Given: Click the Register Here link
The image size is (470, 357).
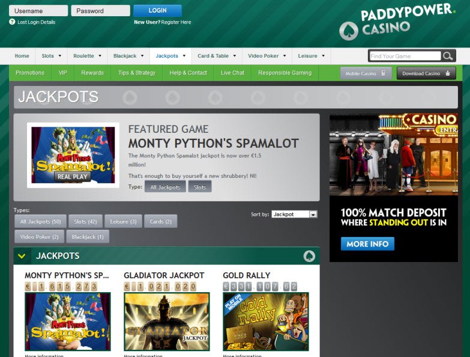Looking at the screenshot, I should 176,22.
